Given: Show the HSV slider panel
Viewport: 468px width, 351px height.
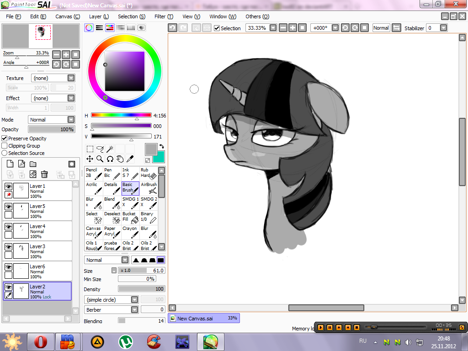Looking at the screenshot, I should coord(110,28).
